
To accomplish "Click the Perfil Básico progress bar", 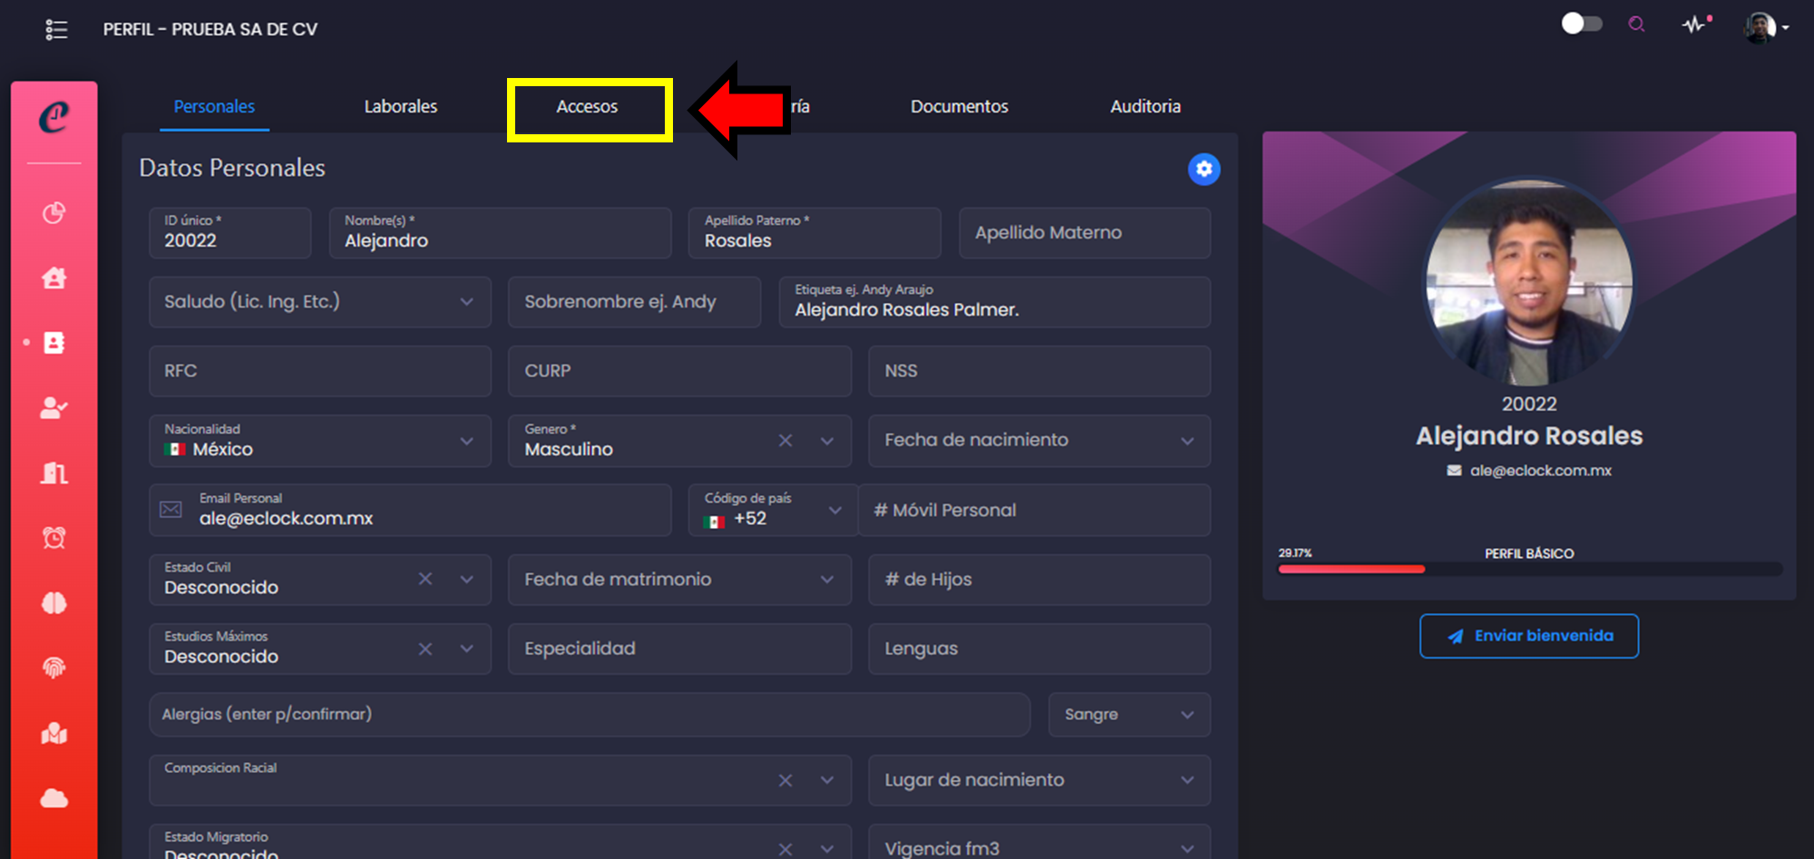I will 1530,570.
